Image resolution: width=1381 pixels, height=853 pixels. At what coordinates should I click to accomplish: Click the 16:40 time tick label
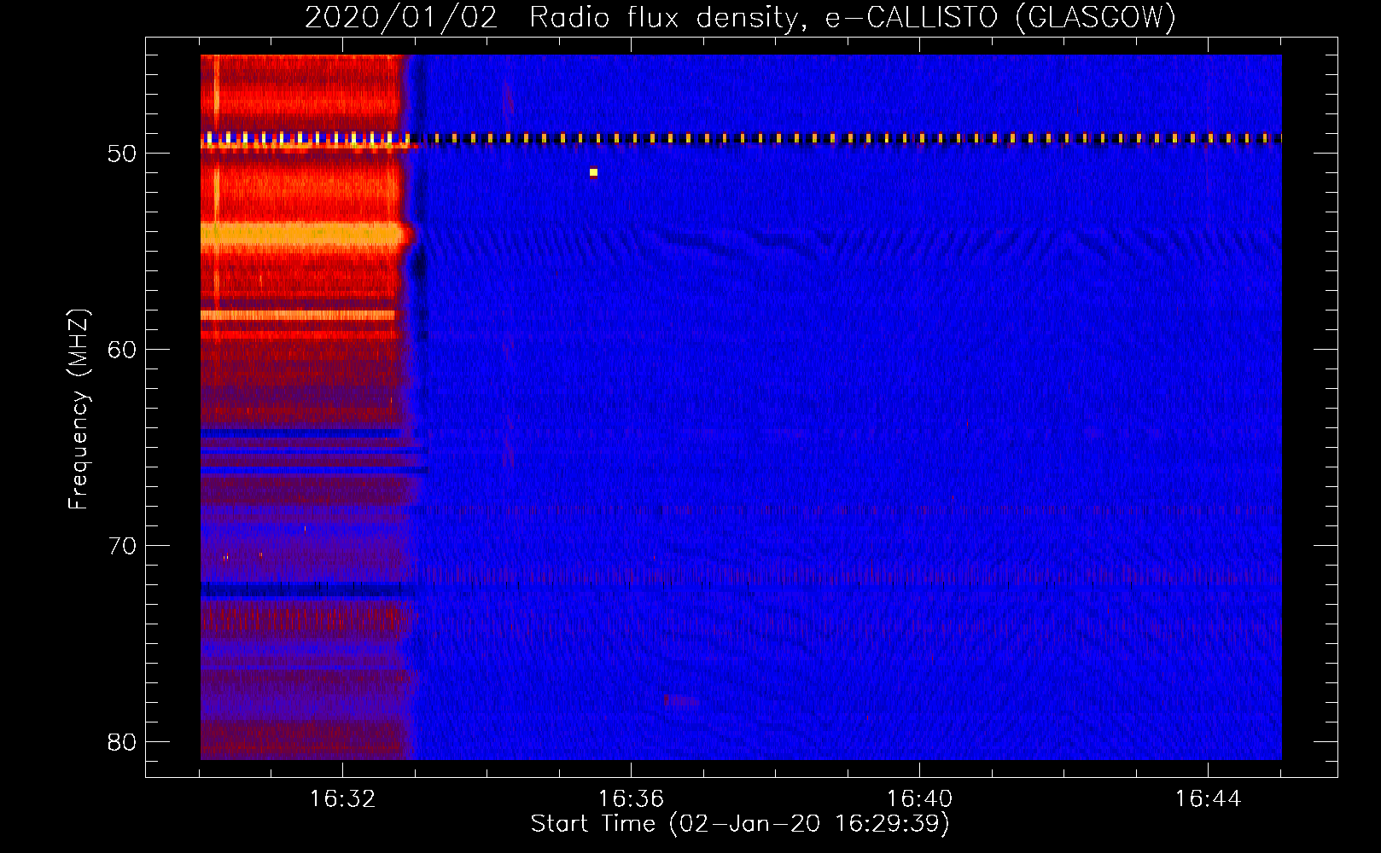[919, 799]
